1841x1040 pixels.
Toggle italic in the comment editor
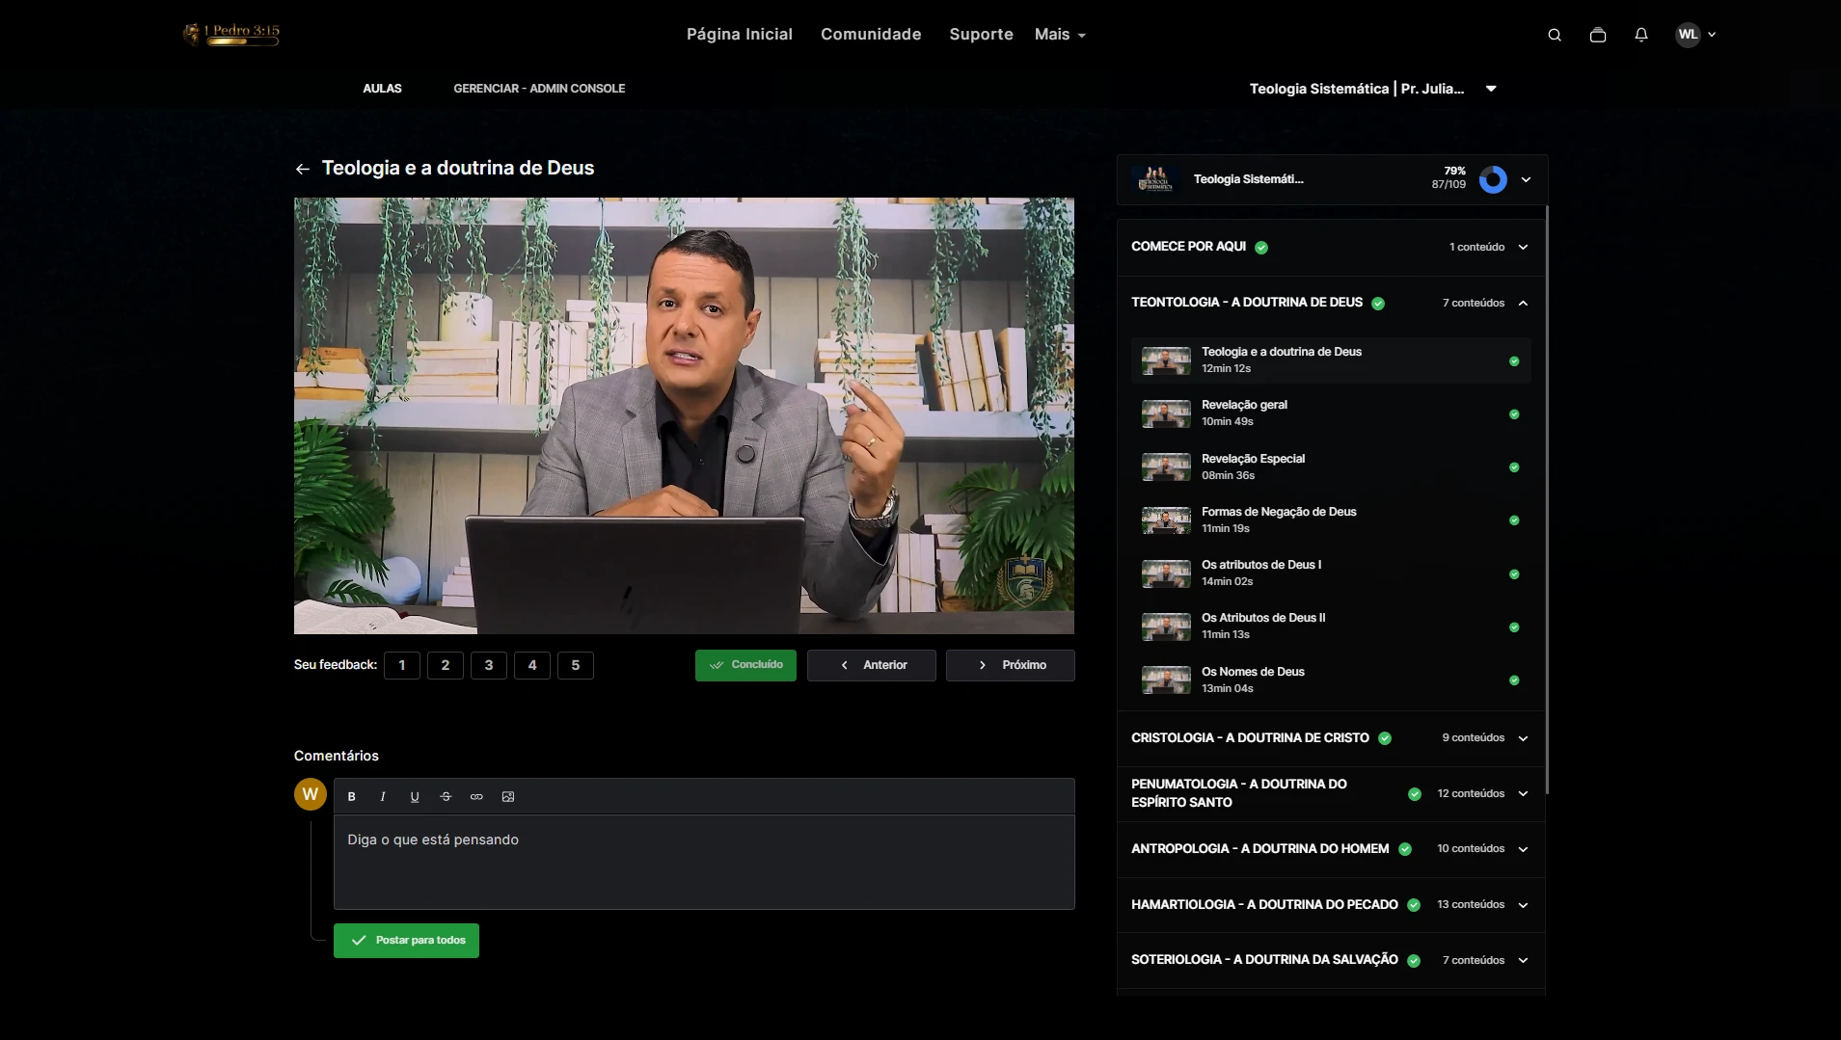pyautogui.click(x=383, y=797)
